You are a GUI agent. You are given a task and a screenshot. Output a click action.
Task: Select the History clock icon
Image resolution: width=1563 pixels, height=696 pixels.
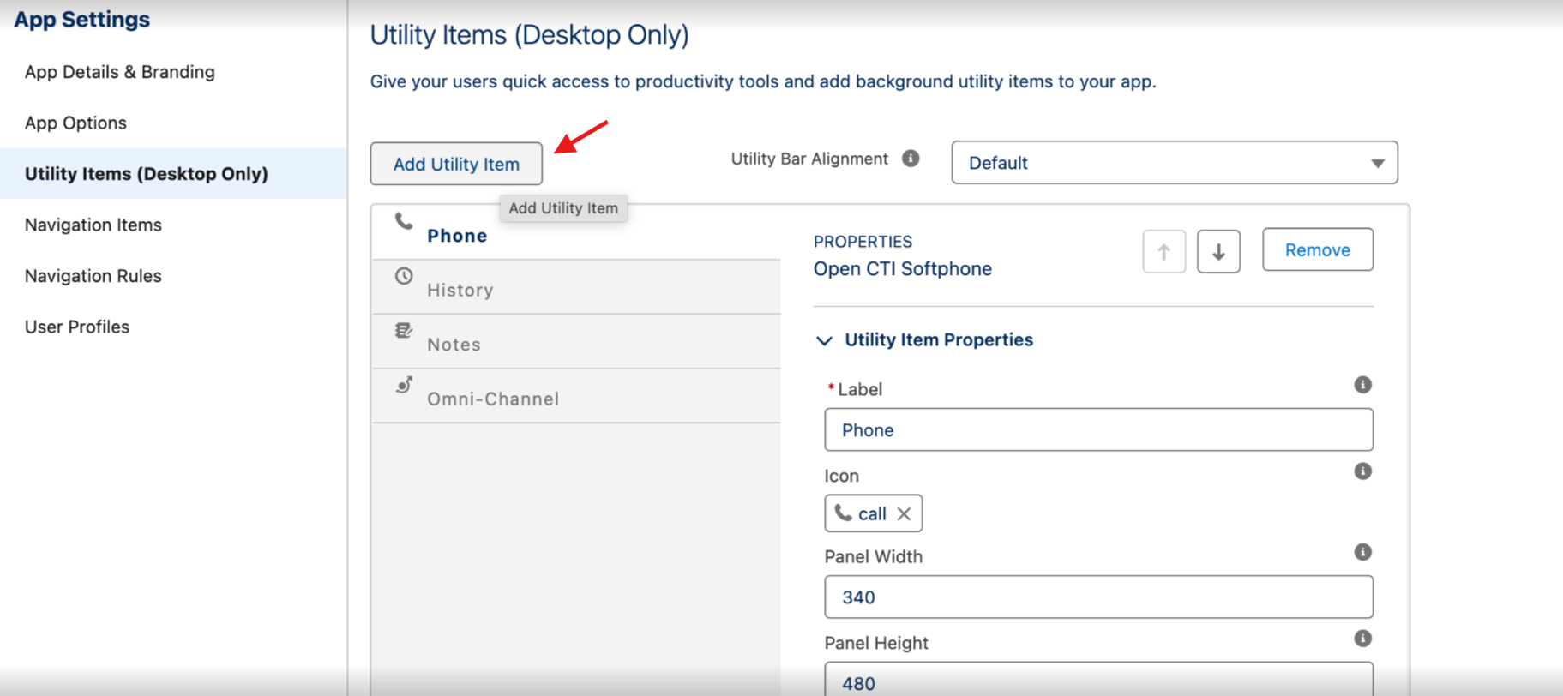[x=404, y=276]
